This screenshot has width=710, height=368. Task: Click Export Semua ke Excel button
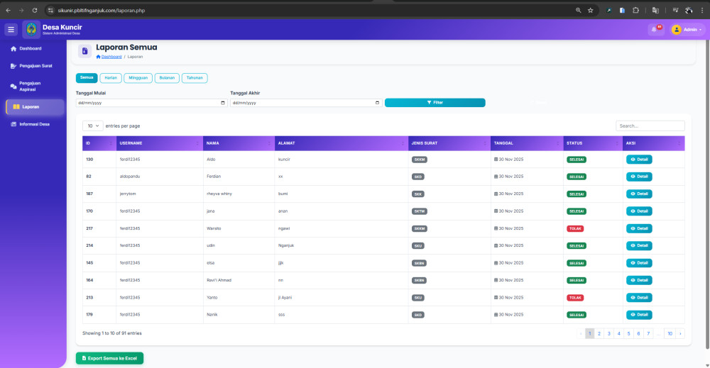click(109, 358)
